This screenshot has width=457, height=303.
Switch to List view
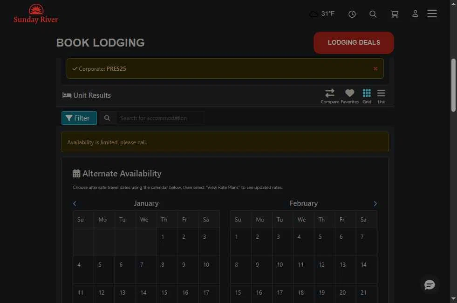pos(381,96)
